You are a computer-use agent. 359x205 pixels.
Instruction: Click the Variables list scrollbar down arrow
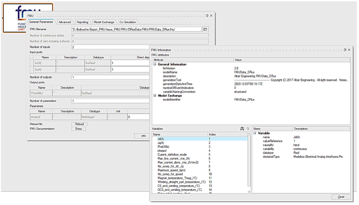(249, 191)
